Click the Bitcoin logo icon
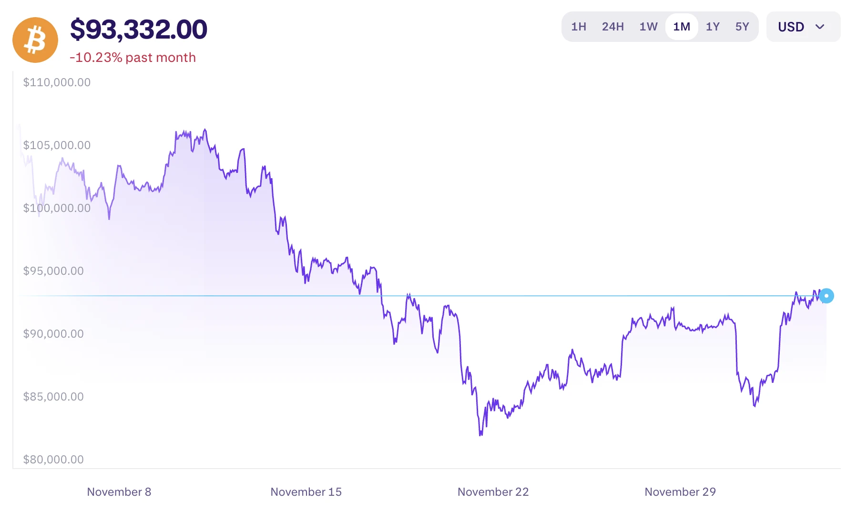This screenshot has height=521, width=857. (x=35, y=40)
